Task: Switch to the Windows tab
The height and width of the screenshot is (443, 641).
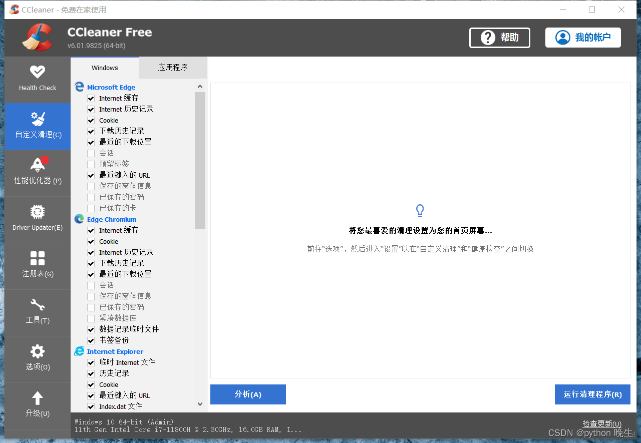Action: click(105, 68)
